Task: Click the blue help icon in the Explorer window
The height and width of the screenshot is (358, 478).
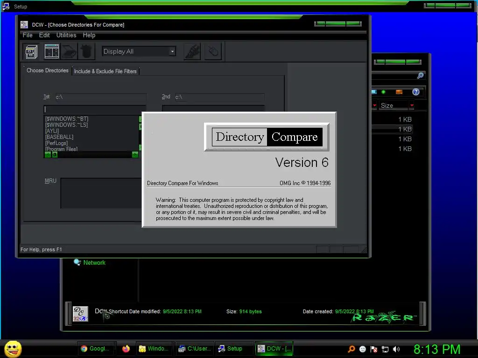Action: coord(416,92)
